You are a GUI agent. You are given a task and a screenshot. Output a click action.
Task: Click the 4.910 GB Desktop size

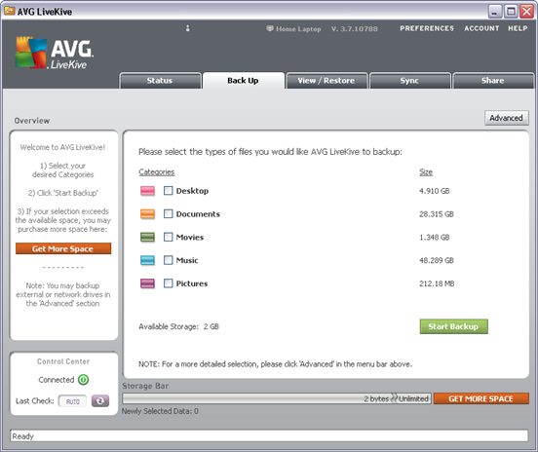435,191
